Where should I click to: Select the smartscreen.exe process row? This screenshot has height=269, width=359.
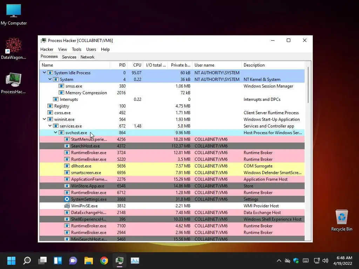click(x=172, y=172)
